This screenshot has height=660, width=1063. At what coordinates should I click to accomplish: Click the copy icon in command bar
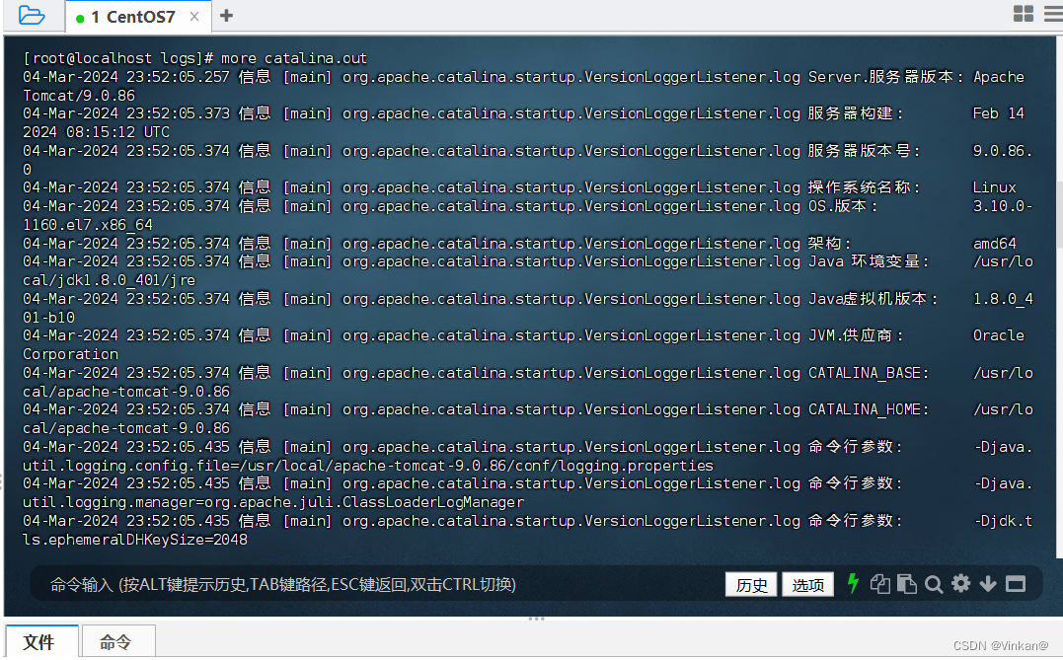pos(880,583)
